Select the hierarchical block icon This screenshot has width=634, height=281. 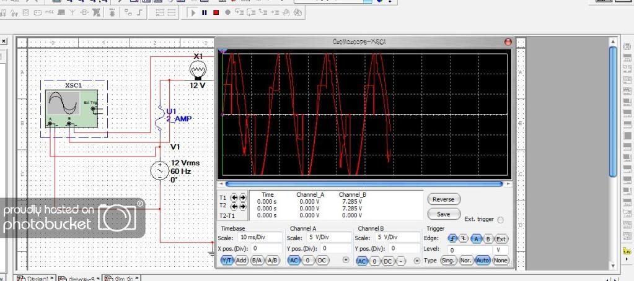click(x=128, y=12)
